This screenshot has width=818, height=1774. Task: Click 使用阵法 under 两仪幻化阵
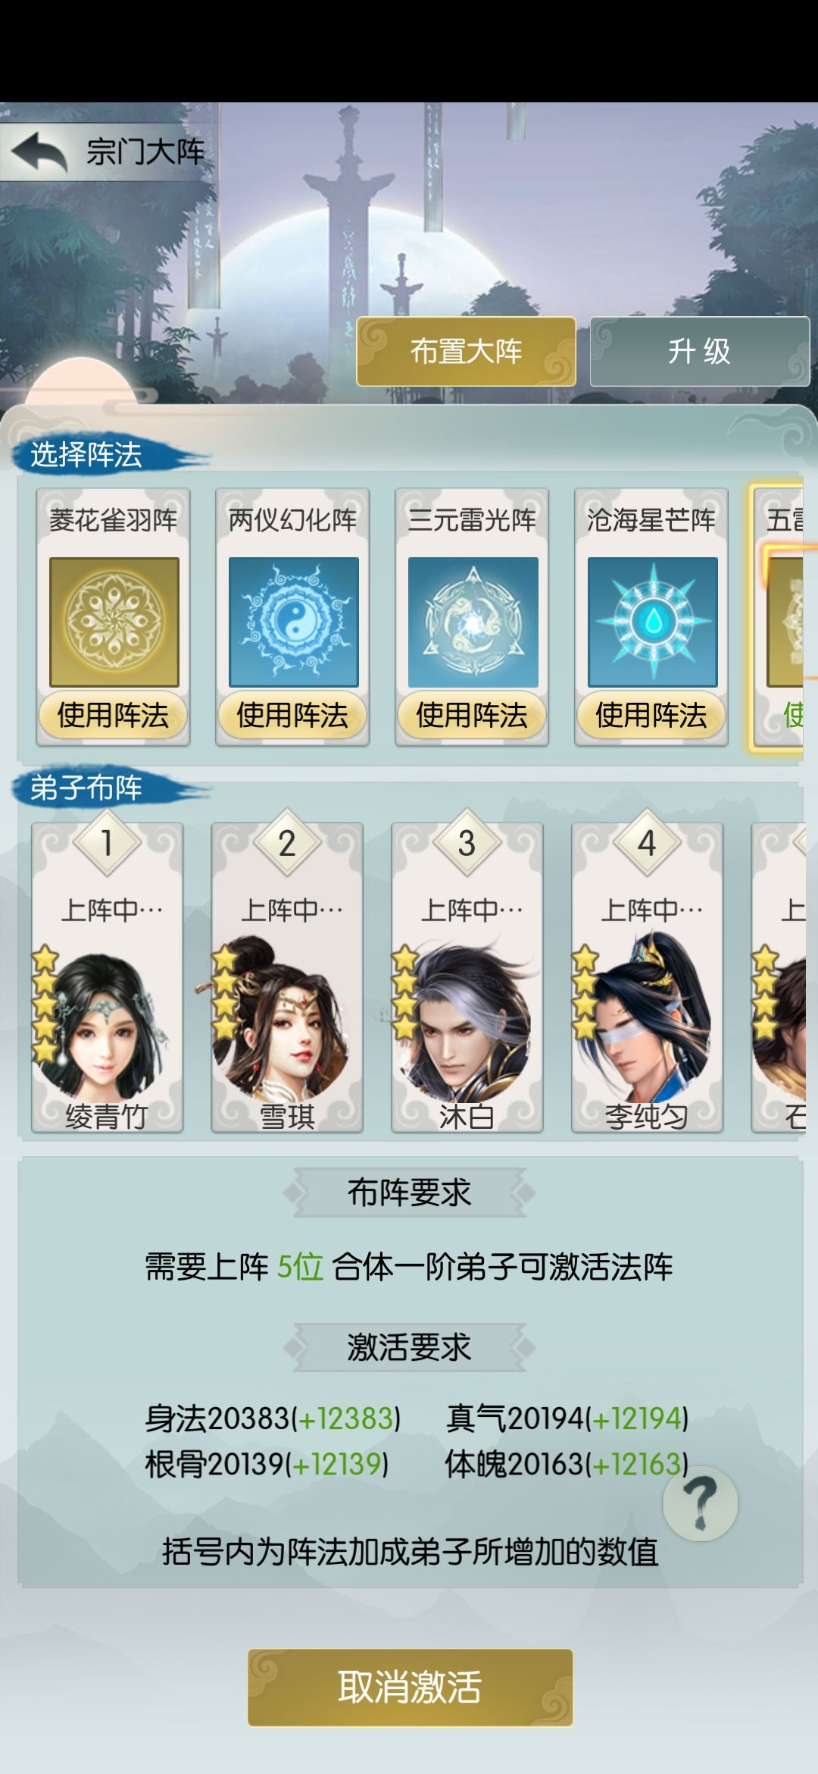pos(292,715)
